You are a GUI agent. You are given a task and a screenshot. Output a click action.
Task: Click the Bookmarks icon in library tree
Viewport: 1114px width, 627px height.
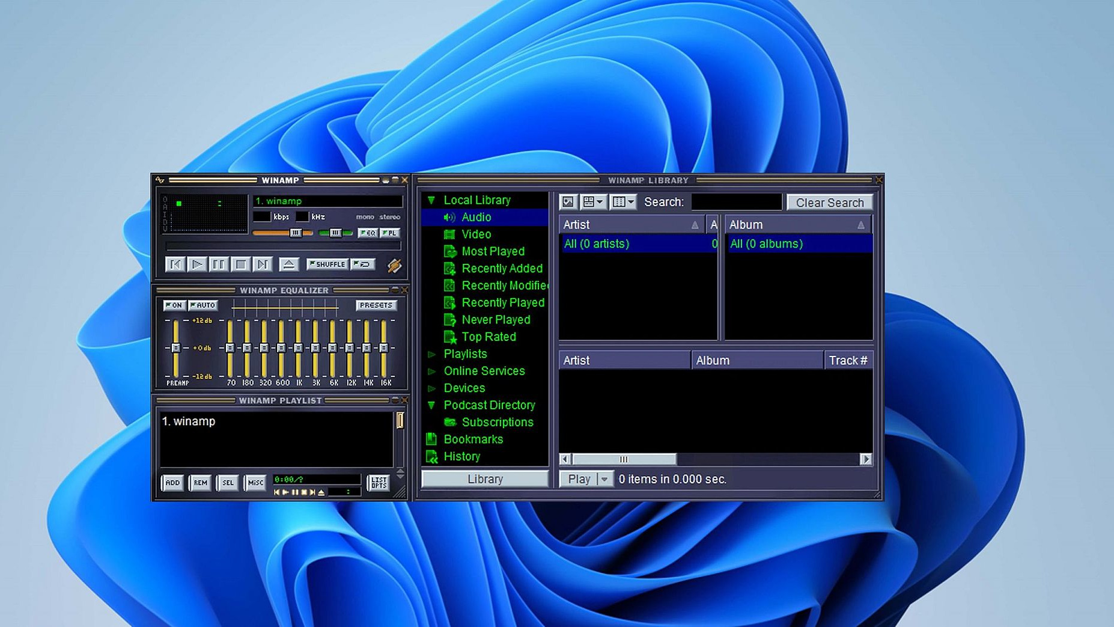coord(431,439)
